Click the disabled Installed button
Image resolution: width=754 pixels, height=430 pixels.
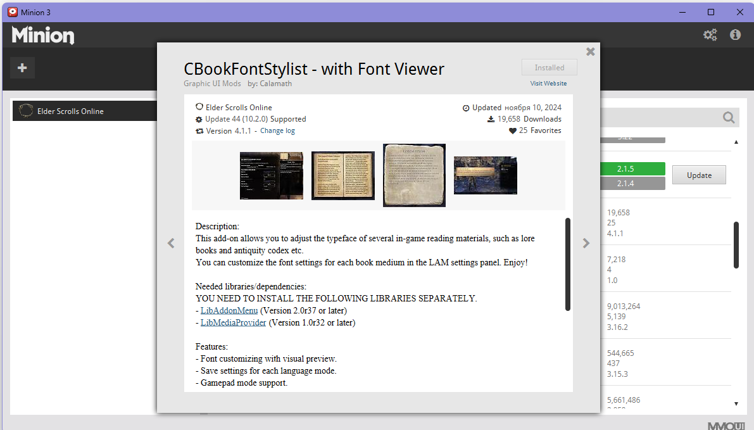pyautogui.click(x=549, y=67)
